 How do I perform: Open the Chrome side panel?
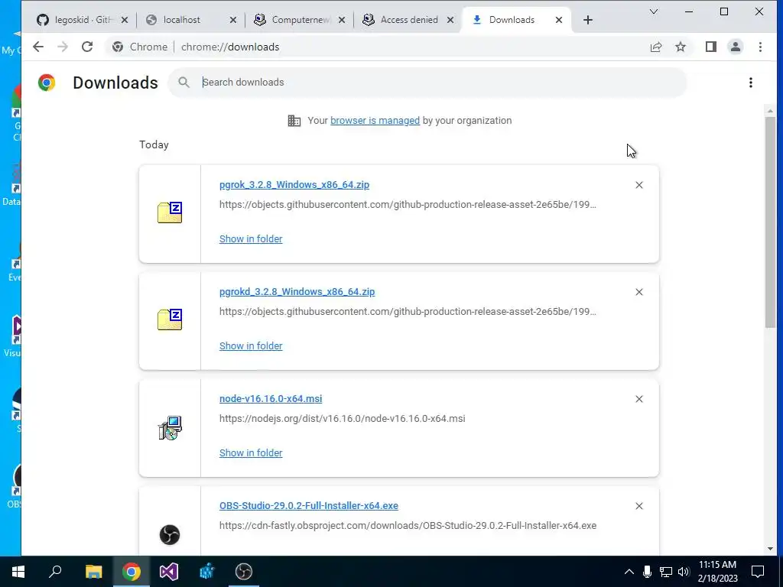pos(710,47)
